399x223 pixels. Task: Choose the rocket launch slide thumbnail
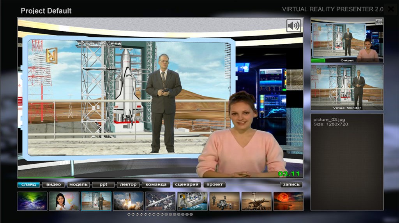coord(128,201)
